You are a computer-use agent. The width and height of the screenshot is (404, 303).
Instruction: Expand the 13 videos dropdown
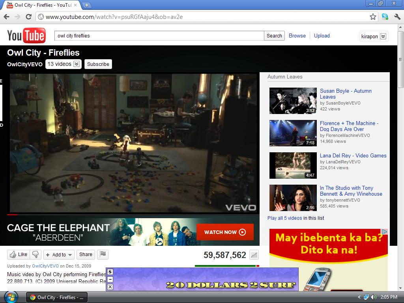[x=64, y=64]
